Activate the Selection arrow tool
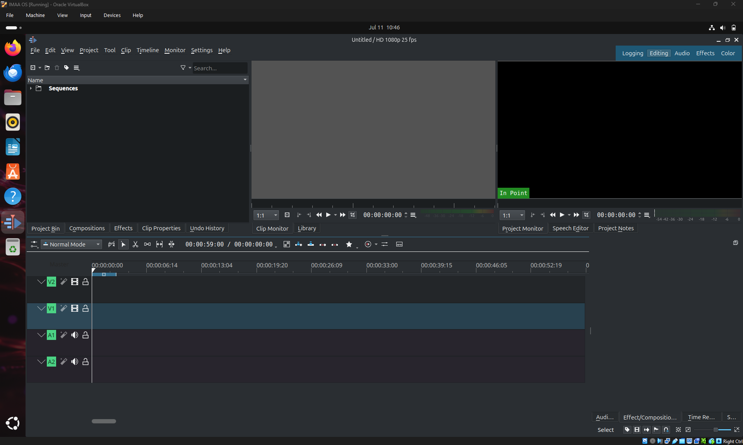The height and width of the screenshot is (445, 743). tap(123, 244)
